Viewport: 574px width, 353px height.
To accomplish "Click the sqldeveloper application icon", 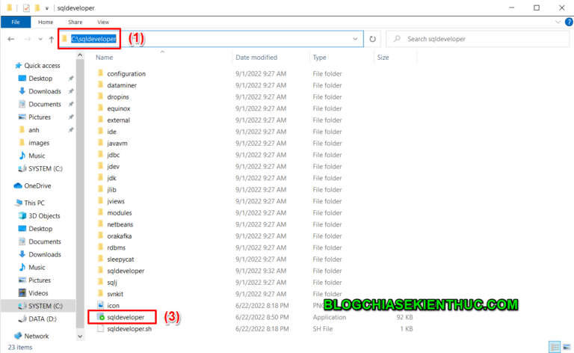I will click(x=100, y=317).
